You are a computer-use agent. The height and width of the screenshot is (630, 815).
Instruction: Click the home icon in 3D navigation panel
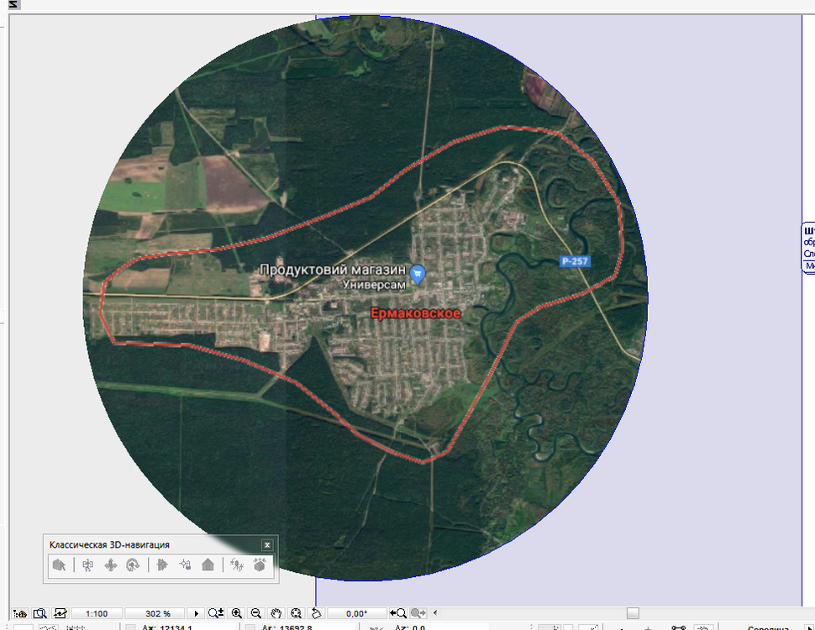pos(208,565)
